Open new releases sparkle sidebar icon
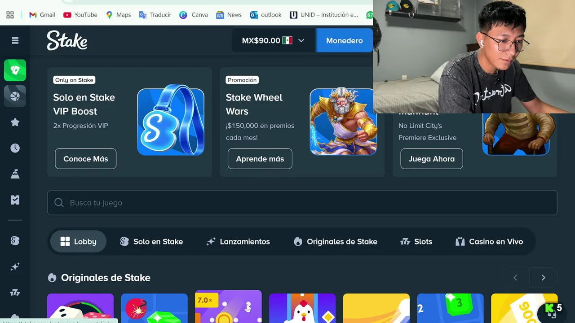The height and width of the screenshot is (323, 575). pyautogui.click(x=15, y=267)
